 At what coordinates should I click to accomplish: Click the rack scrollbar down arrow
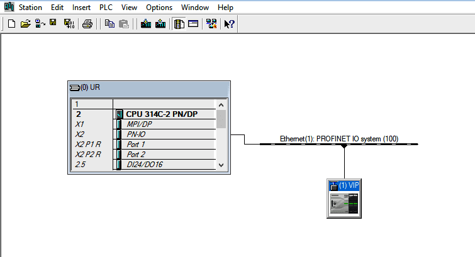tap(221, 165)
